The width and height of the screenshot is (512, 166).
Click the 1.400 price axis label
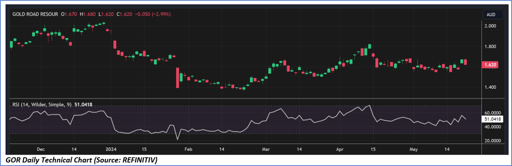point(491,87)
